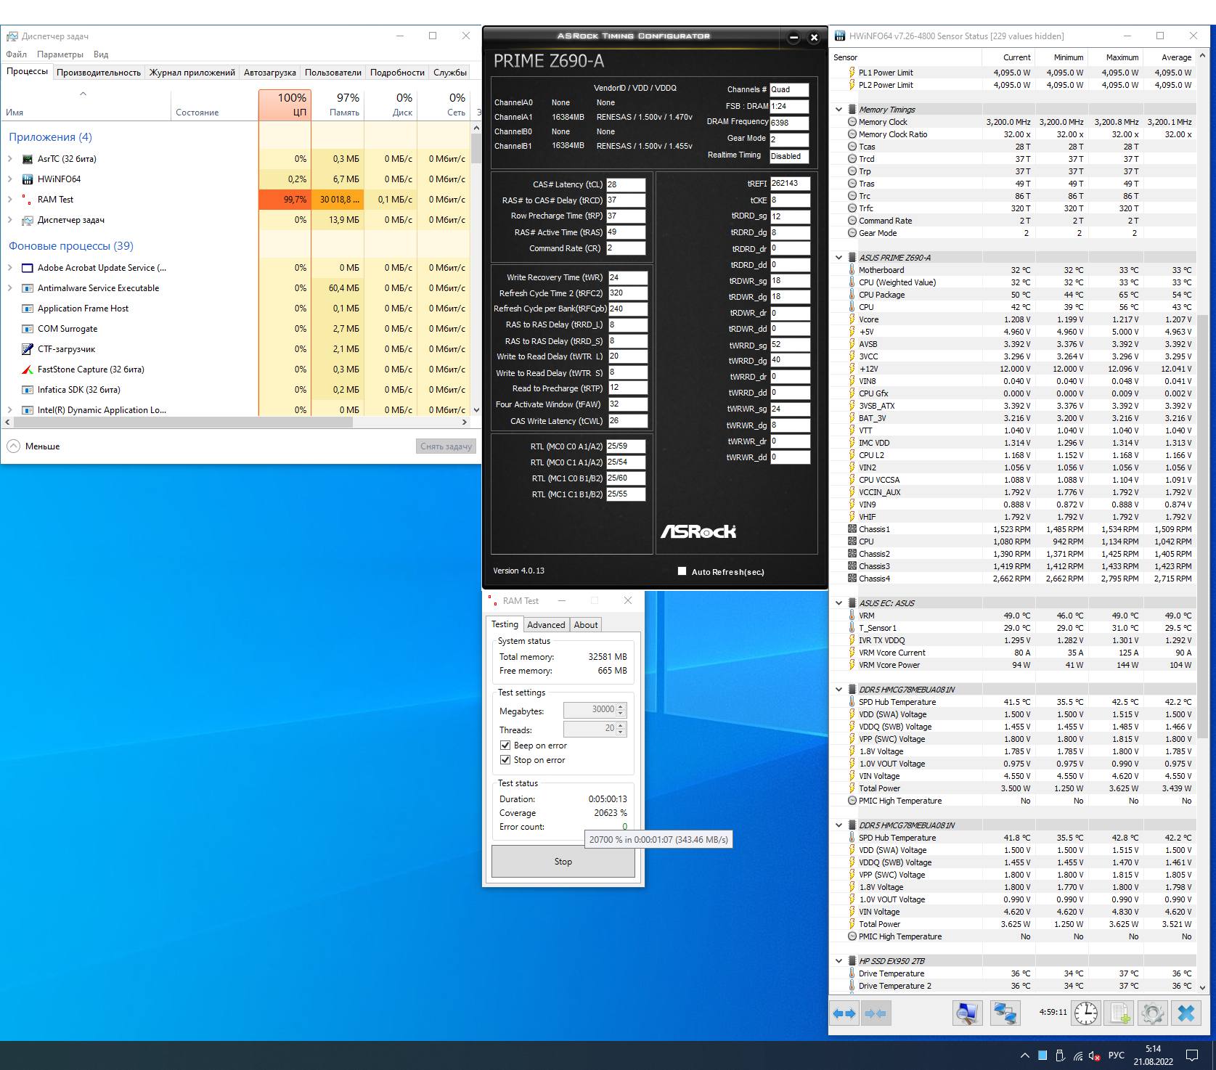Image resolution: width=1216 pixels, height=1070 pixels.
Task: Click the CAS# Latency (tCL) value field
Action: 626,185
